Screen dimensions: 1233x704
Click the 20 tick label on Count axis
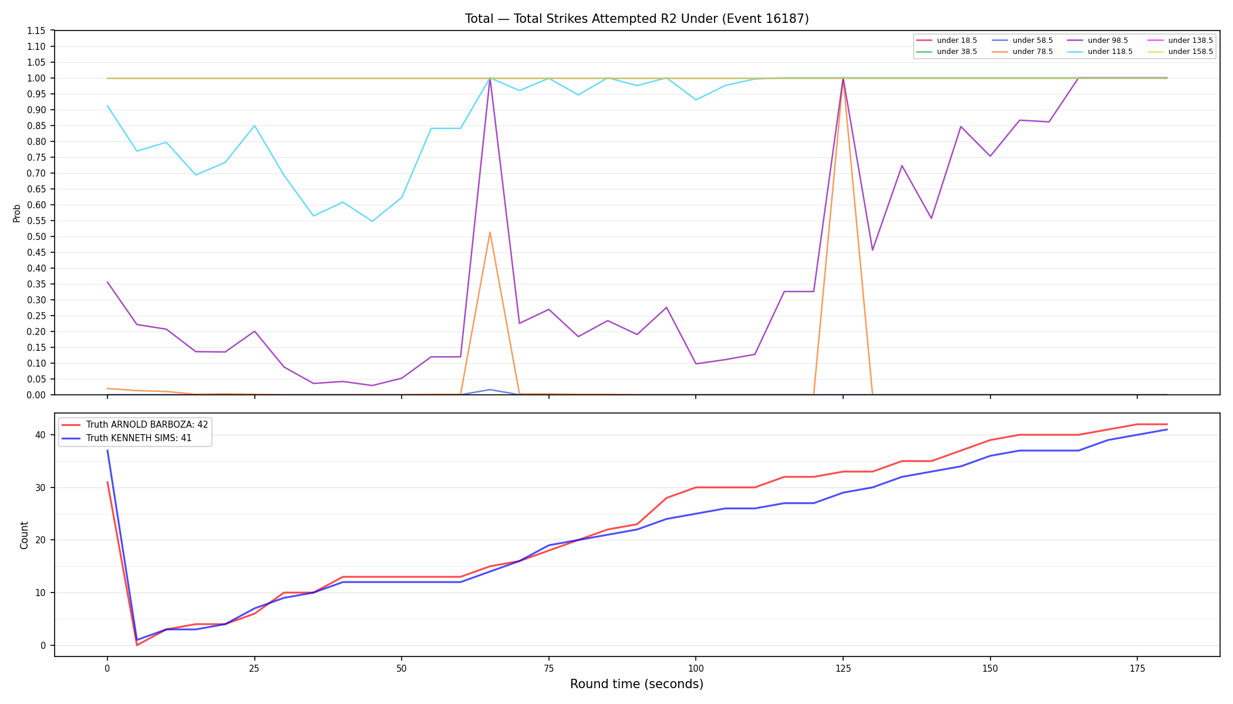(41, 540)
